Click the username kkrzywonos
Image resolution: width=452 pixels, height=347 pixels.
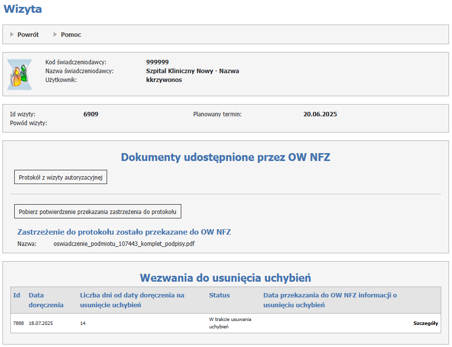(164, 80)
